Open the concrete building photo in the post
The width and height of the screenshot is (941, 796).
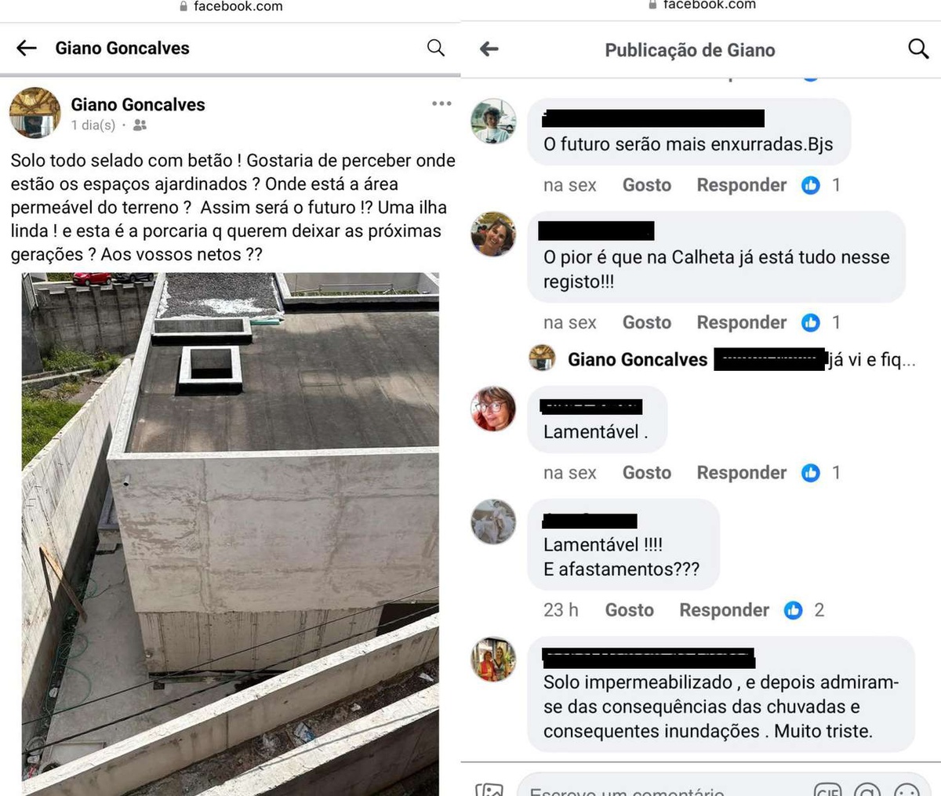(231, 534)
